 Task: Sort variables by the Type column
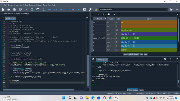[x=111, y=19]
